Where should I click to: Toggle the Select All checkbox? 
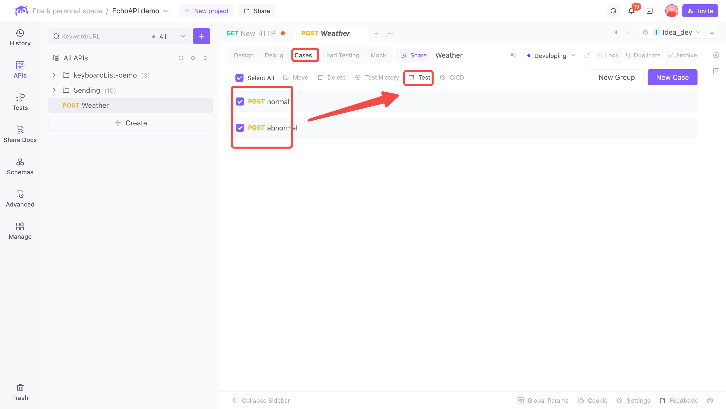click(x=239, y=77)
